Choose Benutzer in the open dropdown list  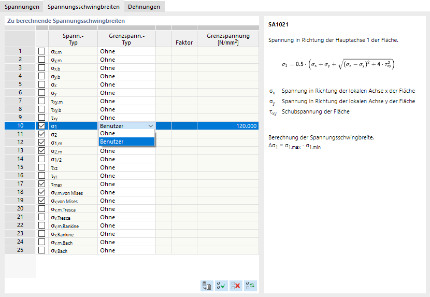point(127,142)
